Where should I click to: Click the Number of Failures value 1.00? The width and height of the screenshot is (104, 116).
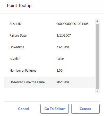(x=59, y=71)
